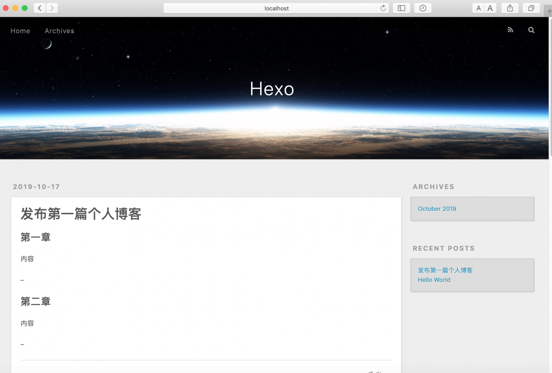Select Home in the site navigation

click(20, 31)
